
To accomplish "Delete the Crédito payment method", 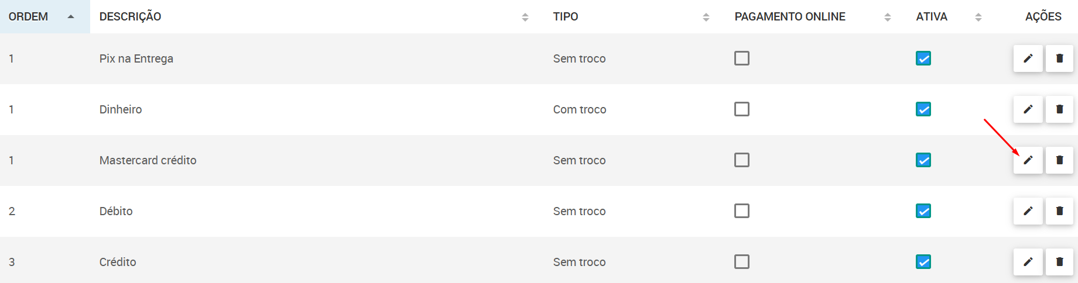I will (x=1059, y=262).
